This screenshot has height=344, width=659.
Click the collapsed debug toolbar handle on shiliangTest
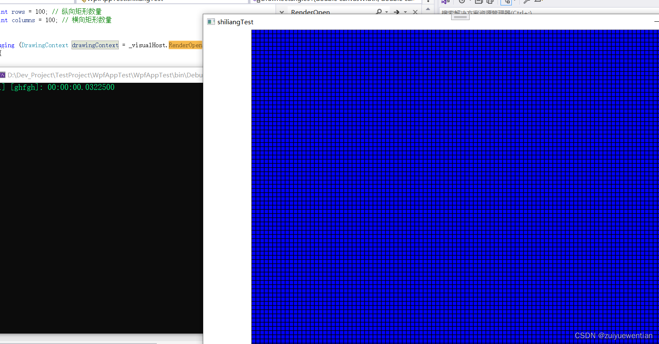pos(460,17)
